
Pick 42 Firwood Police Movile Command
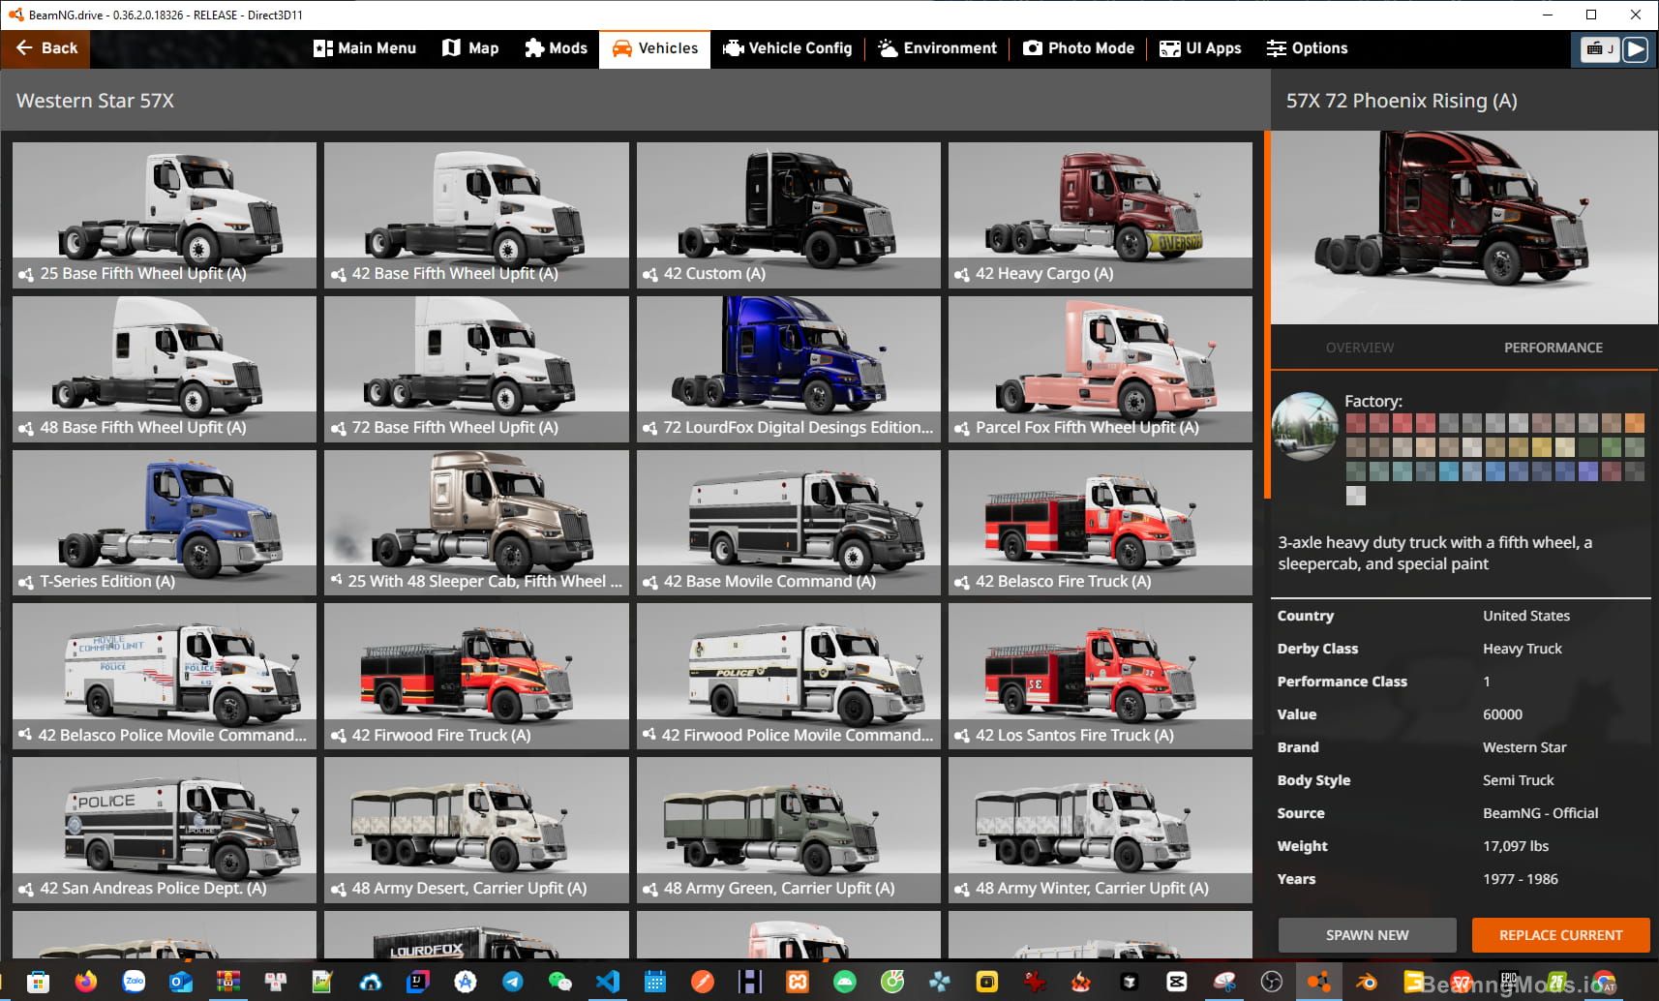788,676
